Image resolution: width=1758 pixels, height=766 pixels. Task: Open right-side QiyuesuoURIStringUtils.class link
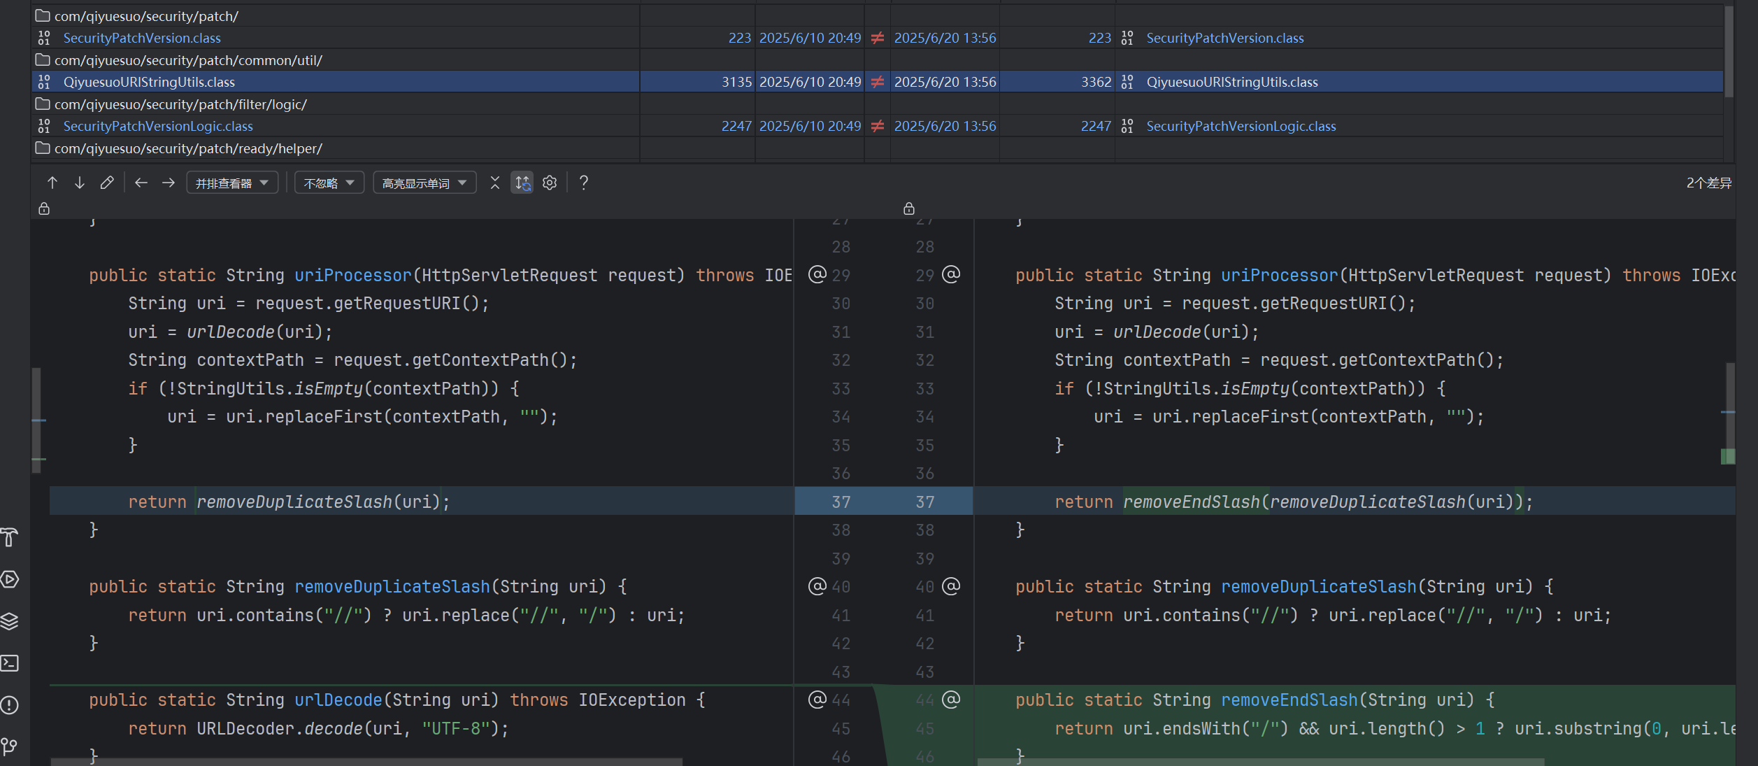[1231, 82]
